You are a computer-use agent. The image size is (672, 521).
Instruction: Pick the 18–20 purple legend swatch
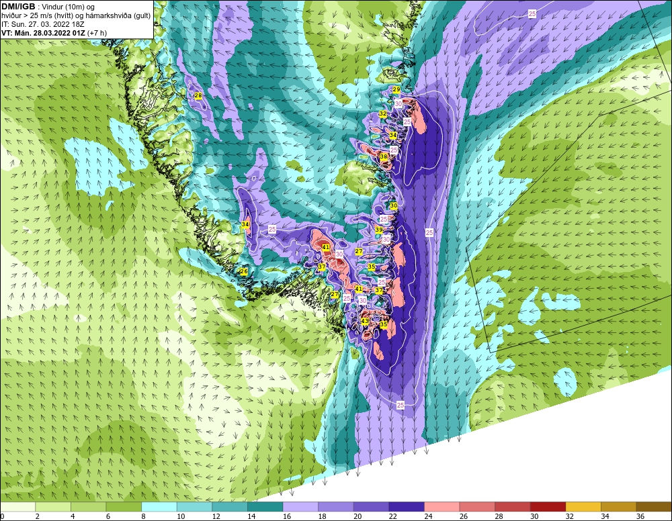335,507
